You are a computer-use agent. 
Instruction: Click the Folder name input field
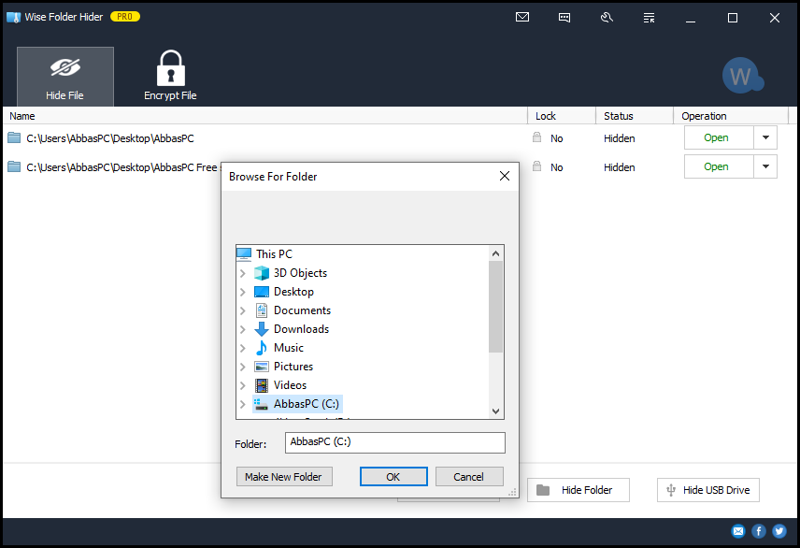(395, 442)
